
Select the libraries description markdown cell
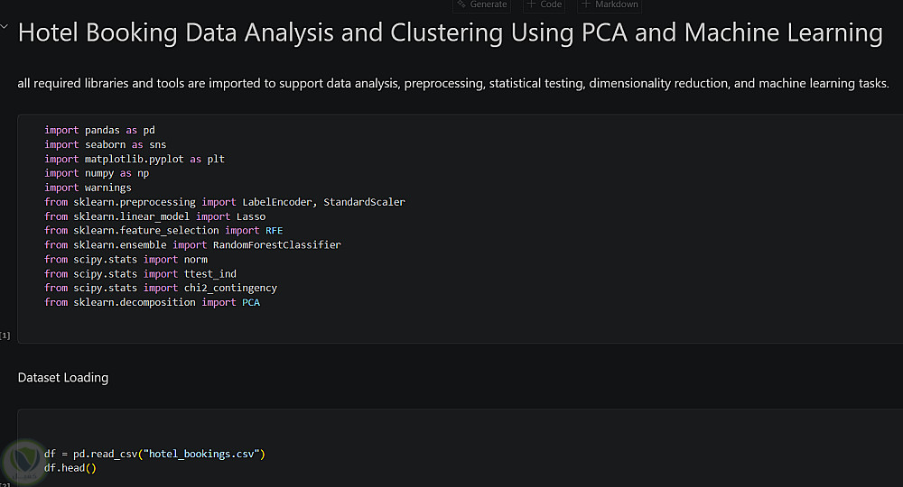click(453, 84)
